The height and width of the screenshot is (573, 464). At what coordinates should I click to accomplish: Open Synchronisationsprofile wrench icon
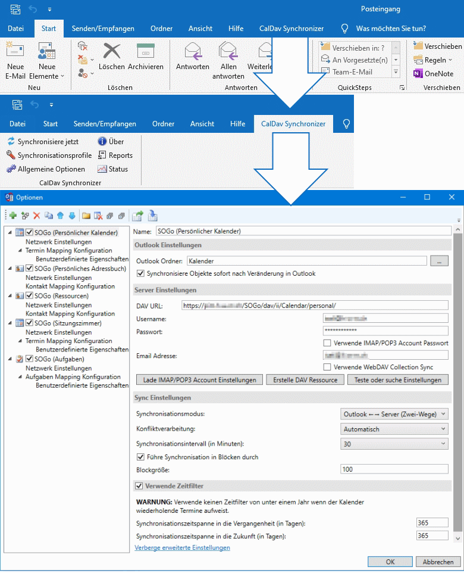point(11,155)
